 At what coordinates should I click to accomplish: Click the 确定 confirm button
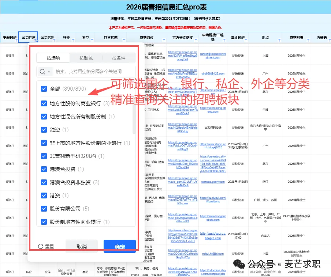tap(120, 246)
